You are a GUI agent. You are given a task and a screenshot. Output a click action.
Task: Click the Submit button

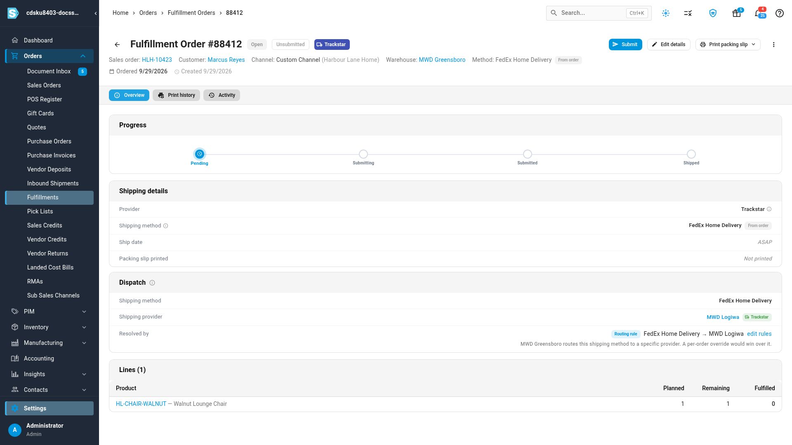coord(625,44)
